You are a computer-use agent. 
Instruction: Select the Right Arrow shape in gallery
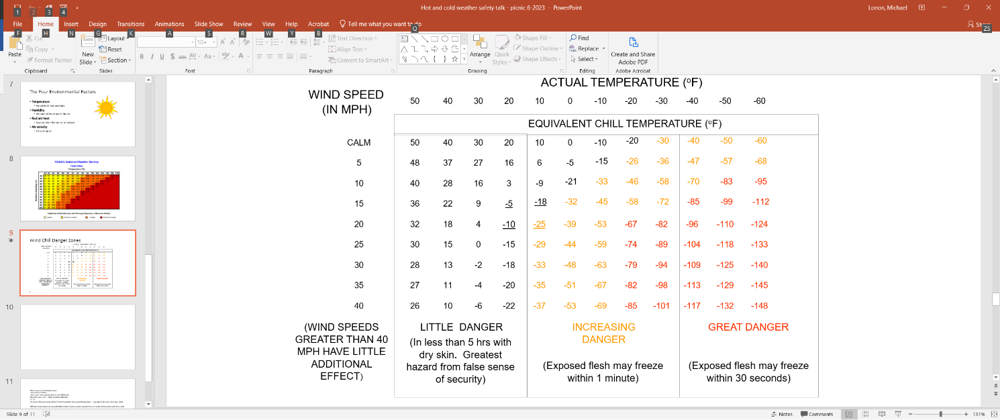(x=435, y=49)
